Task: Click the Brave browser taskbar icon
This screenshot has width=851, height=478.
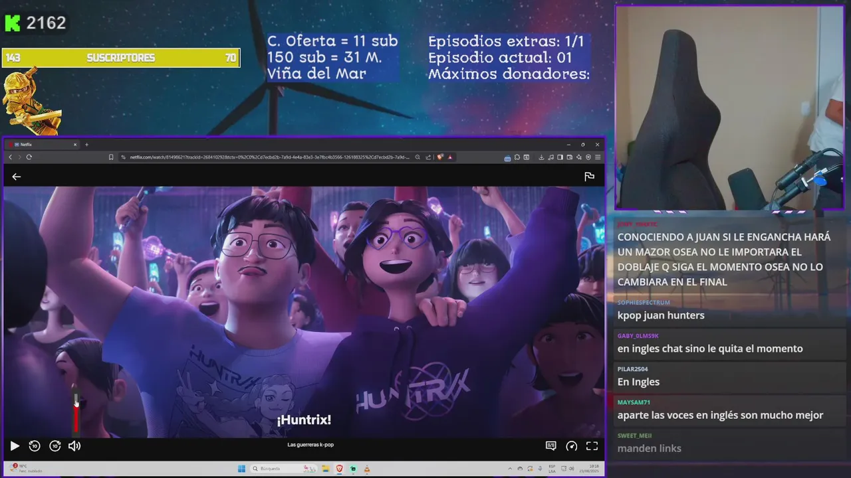Action: coord(339,469)
